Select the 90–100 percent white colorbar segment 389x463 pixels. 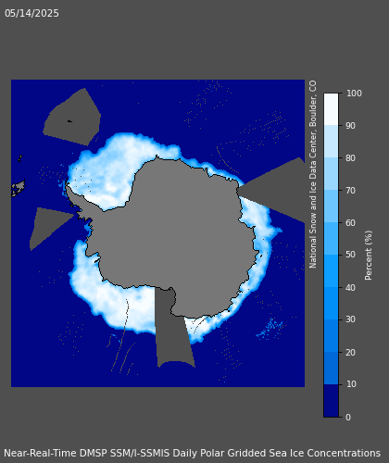331,109
